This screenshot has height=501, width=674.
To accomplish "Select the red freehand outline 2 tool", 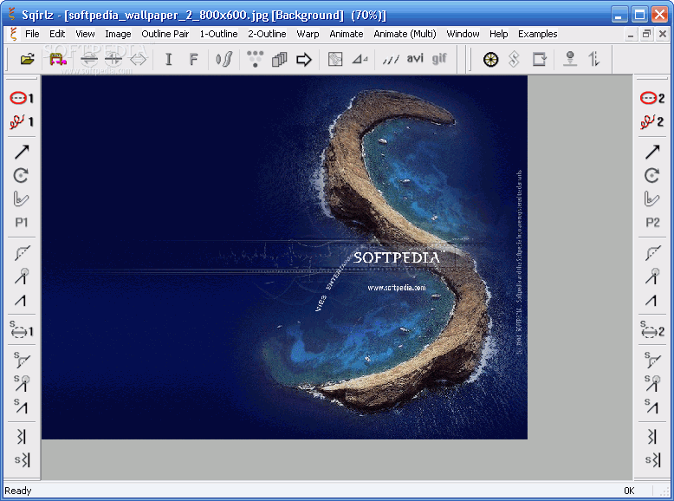I will click(x=652, y=121).
